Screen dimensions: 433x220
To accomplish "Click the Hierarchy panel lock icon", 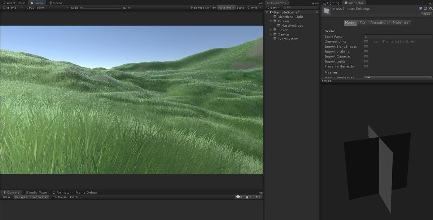I will pos(312,3).
